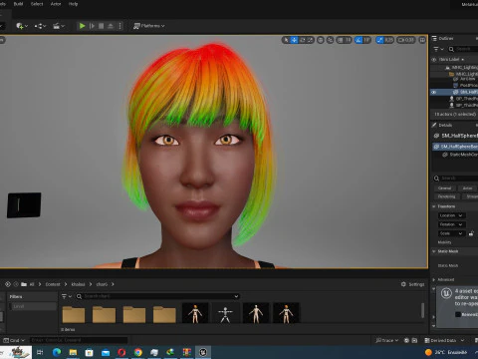Open the Rotation type dropdown

tap(451, 224)
